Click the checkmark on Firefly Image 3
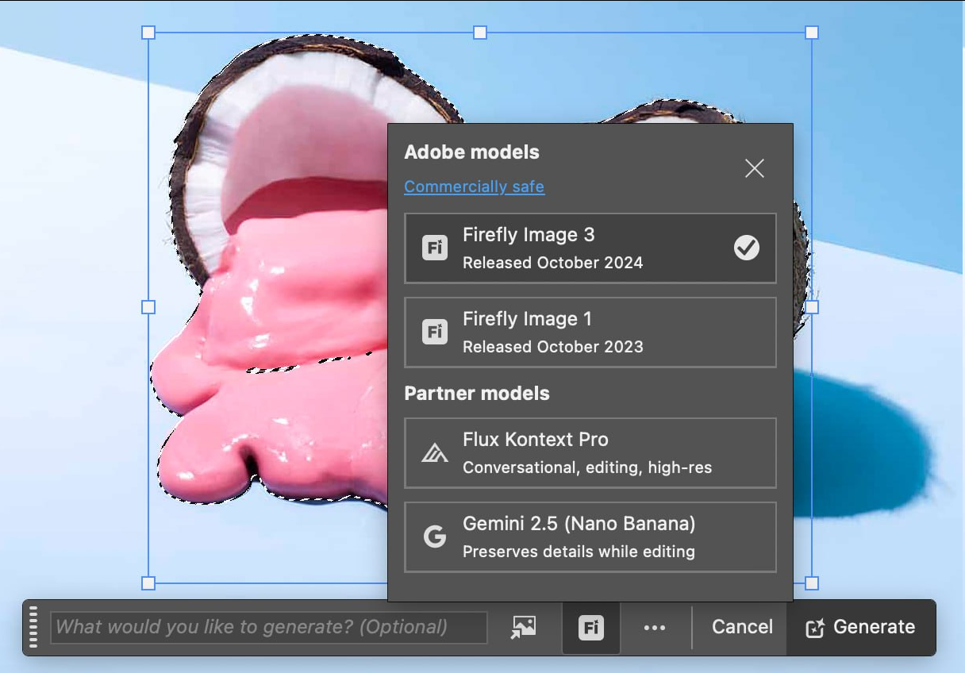The height and width of the screenshot is (673, 965). 746,248
